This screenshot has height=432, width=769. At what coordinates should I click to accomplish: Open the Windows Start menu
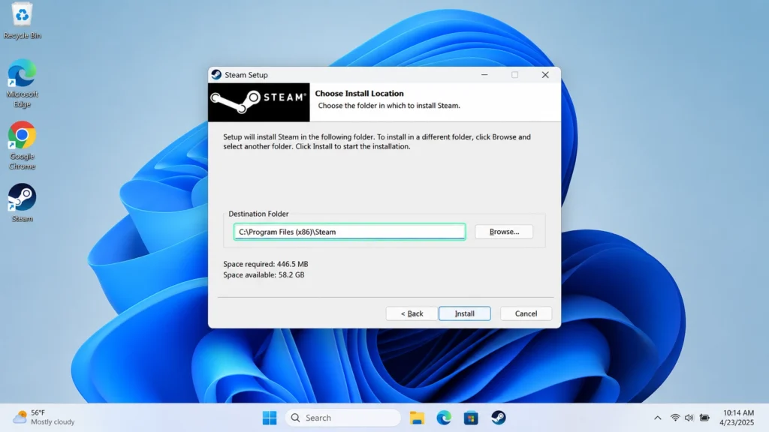270,418
